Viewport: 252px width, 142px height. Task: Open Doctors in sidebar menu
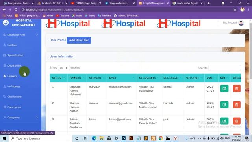point(12,45)
